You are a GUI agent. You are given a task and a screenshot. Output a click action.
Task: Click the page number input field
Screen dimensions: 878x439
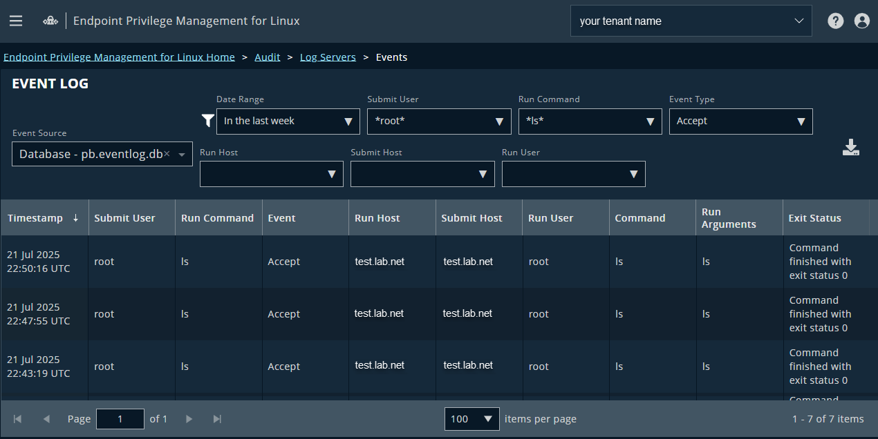tap(120, 419)
